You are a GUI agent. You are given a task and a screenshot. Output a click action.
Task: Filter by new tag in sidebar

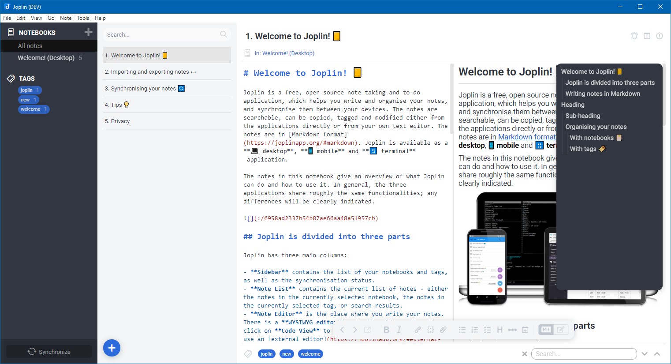click(29, 100)
